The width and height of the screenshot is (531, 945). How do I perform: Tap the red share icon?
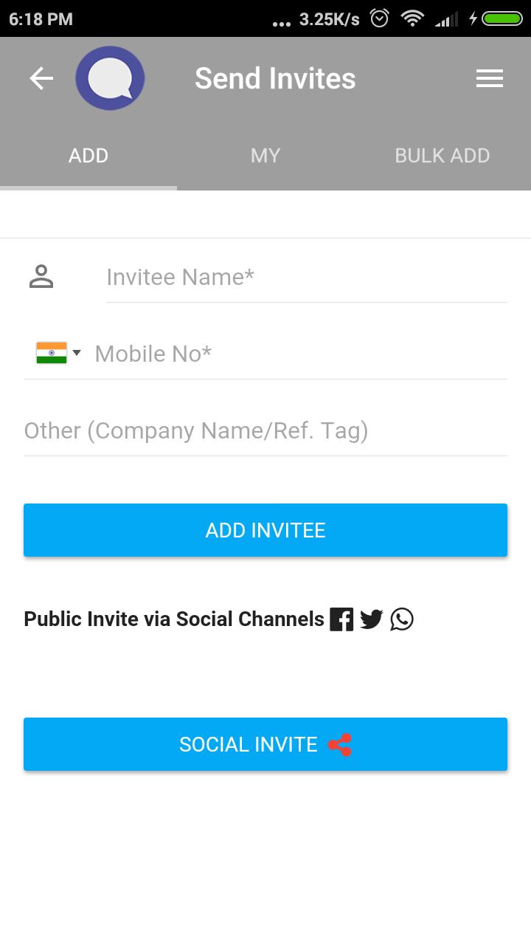point(339,744)
